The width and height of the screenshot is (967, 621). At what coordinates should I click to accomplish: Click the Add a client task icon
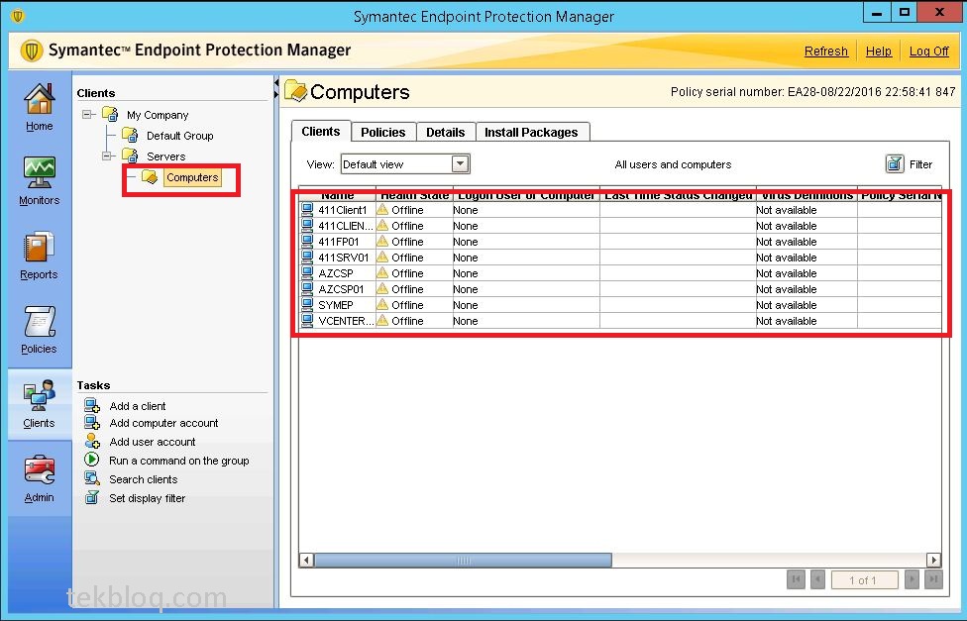pos(92,406)
